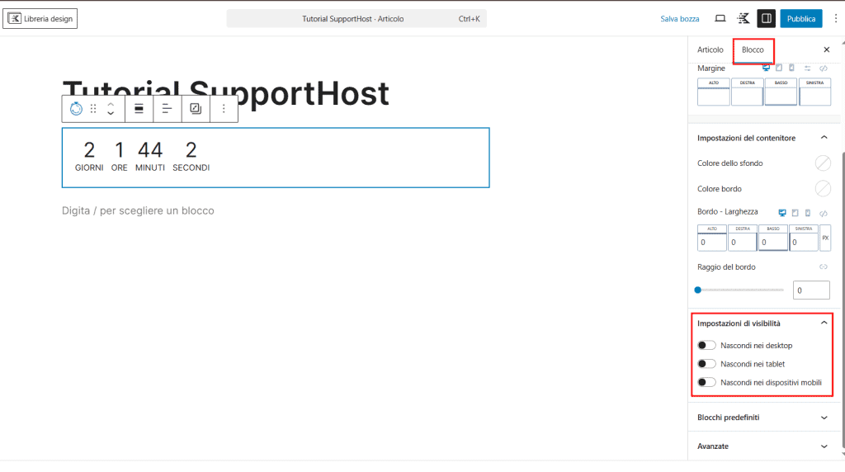
Task: Click Margine SINISTRA input field
Action: coord(814,96)
